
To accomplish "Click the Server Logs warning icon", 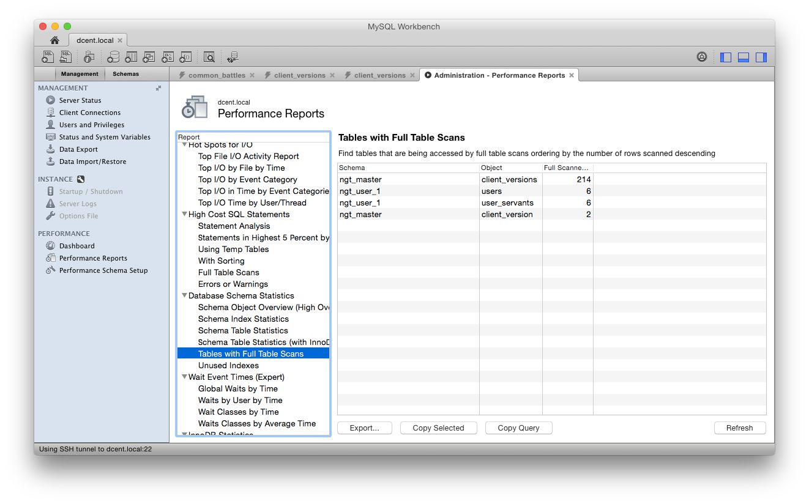I will pos(51,204).
